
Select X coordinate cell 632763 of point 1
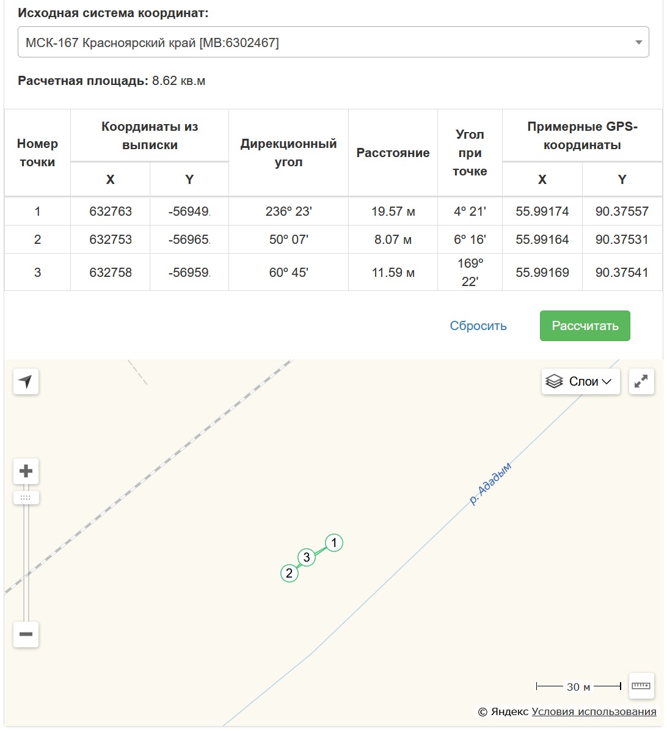[x=111, y=211]
